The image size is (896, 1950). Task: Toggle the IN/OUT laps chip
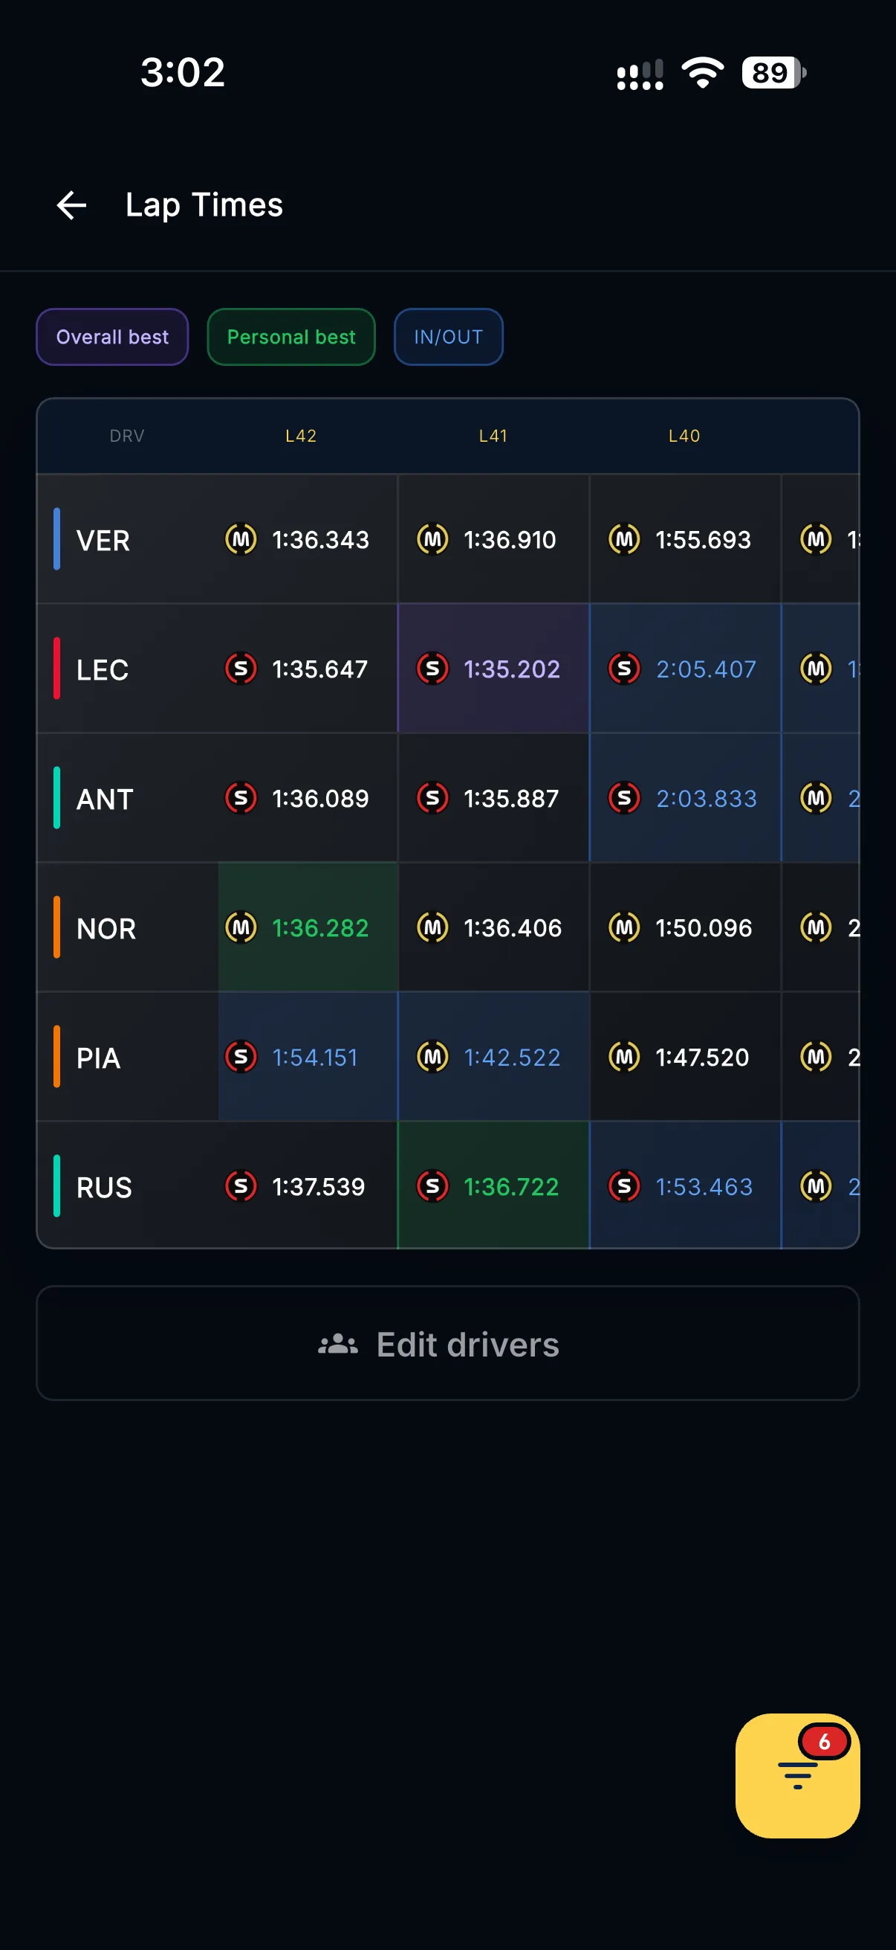point(449,337)
